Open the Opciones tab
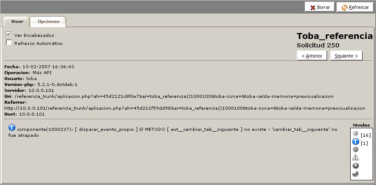 [x=48, y=22]
